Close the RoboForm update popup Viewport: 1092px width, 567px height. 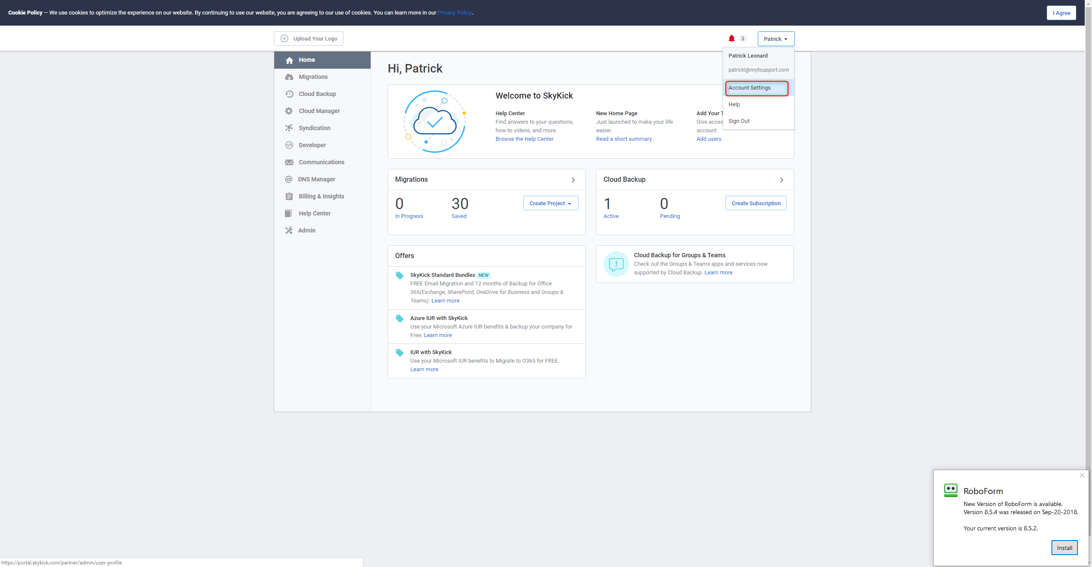pos(1082,475)
